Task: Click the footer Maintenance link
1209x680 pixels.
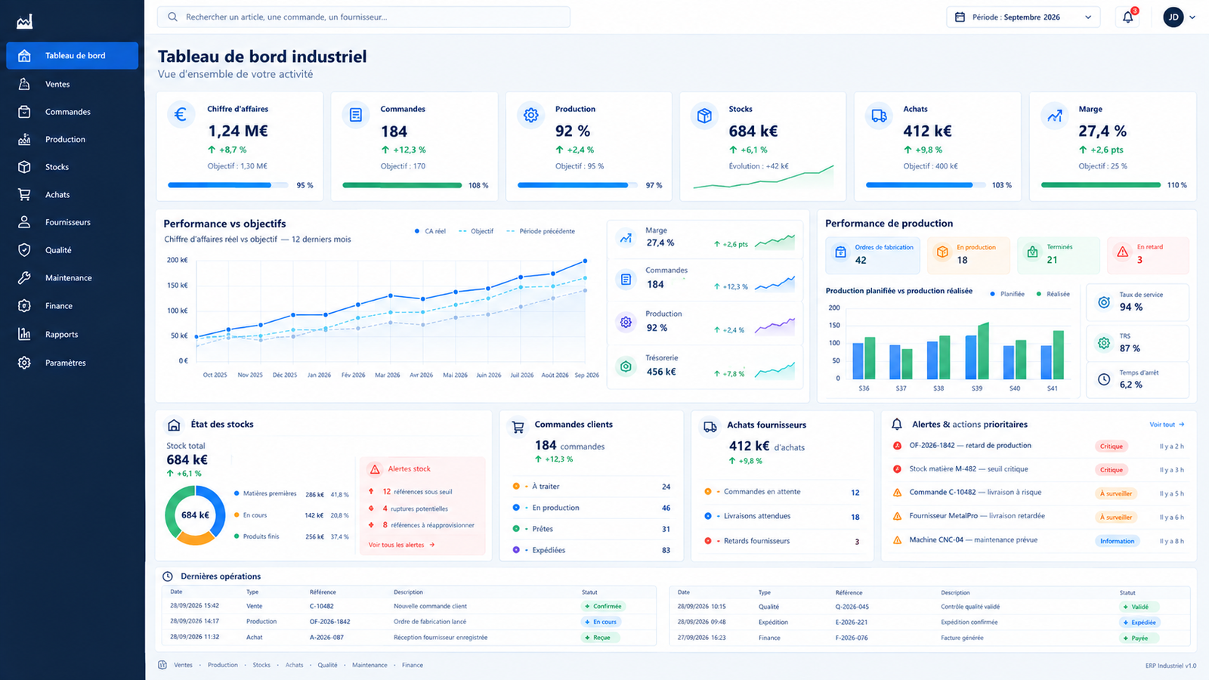Action: [370, 666]
